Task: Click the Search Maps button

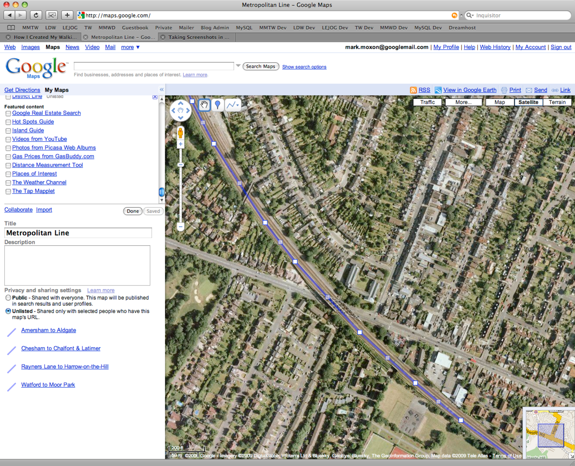Action: pos(261,66)
